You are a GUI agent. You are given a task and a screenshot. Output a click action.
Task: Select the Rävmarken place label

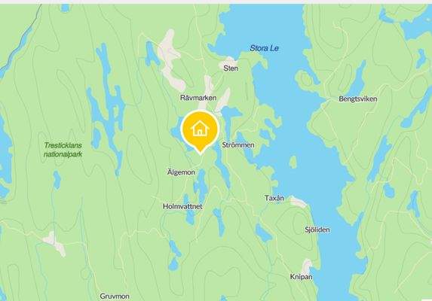pyautogui.click(x=198, y=98)
